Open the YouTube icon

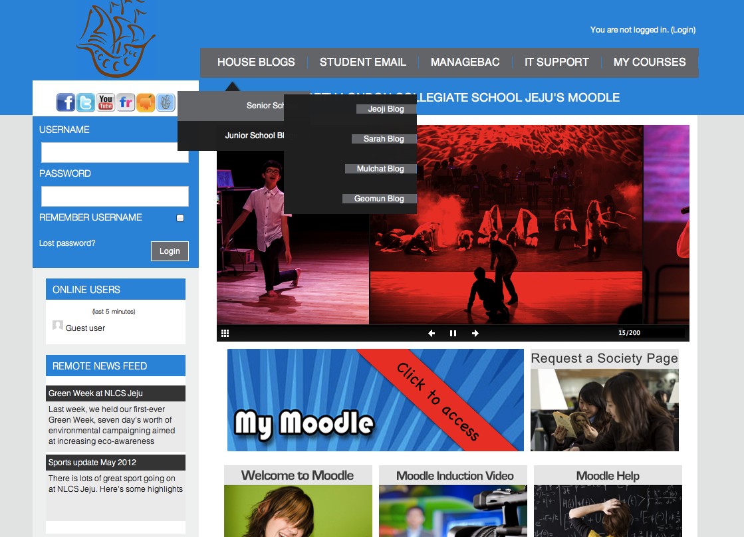[x=106, y=102]
